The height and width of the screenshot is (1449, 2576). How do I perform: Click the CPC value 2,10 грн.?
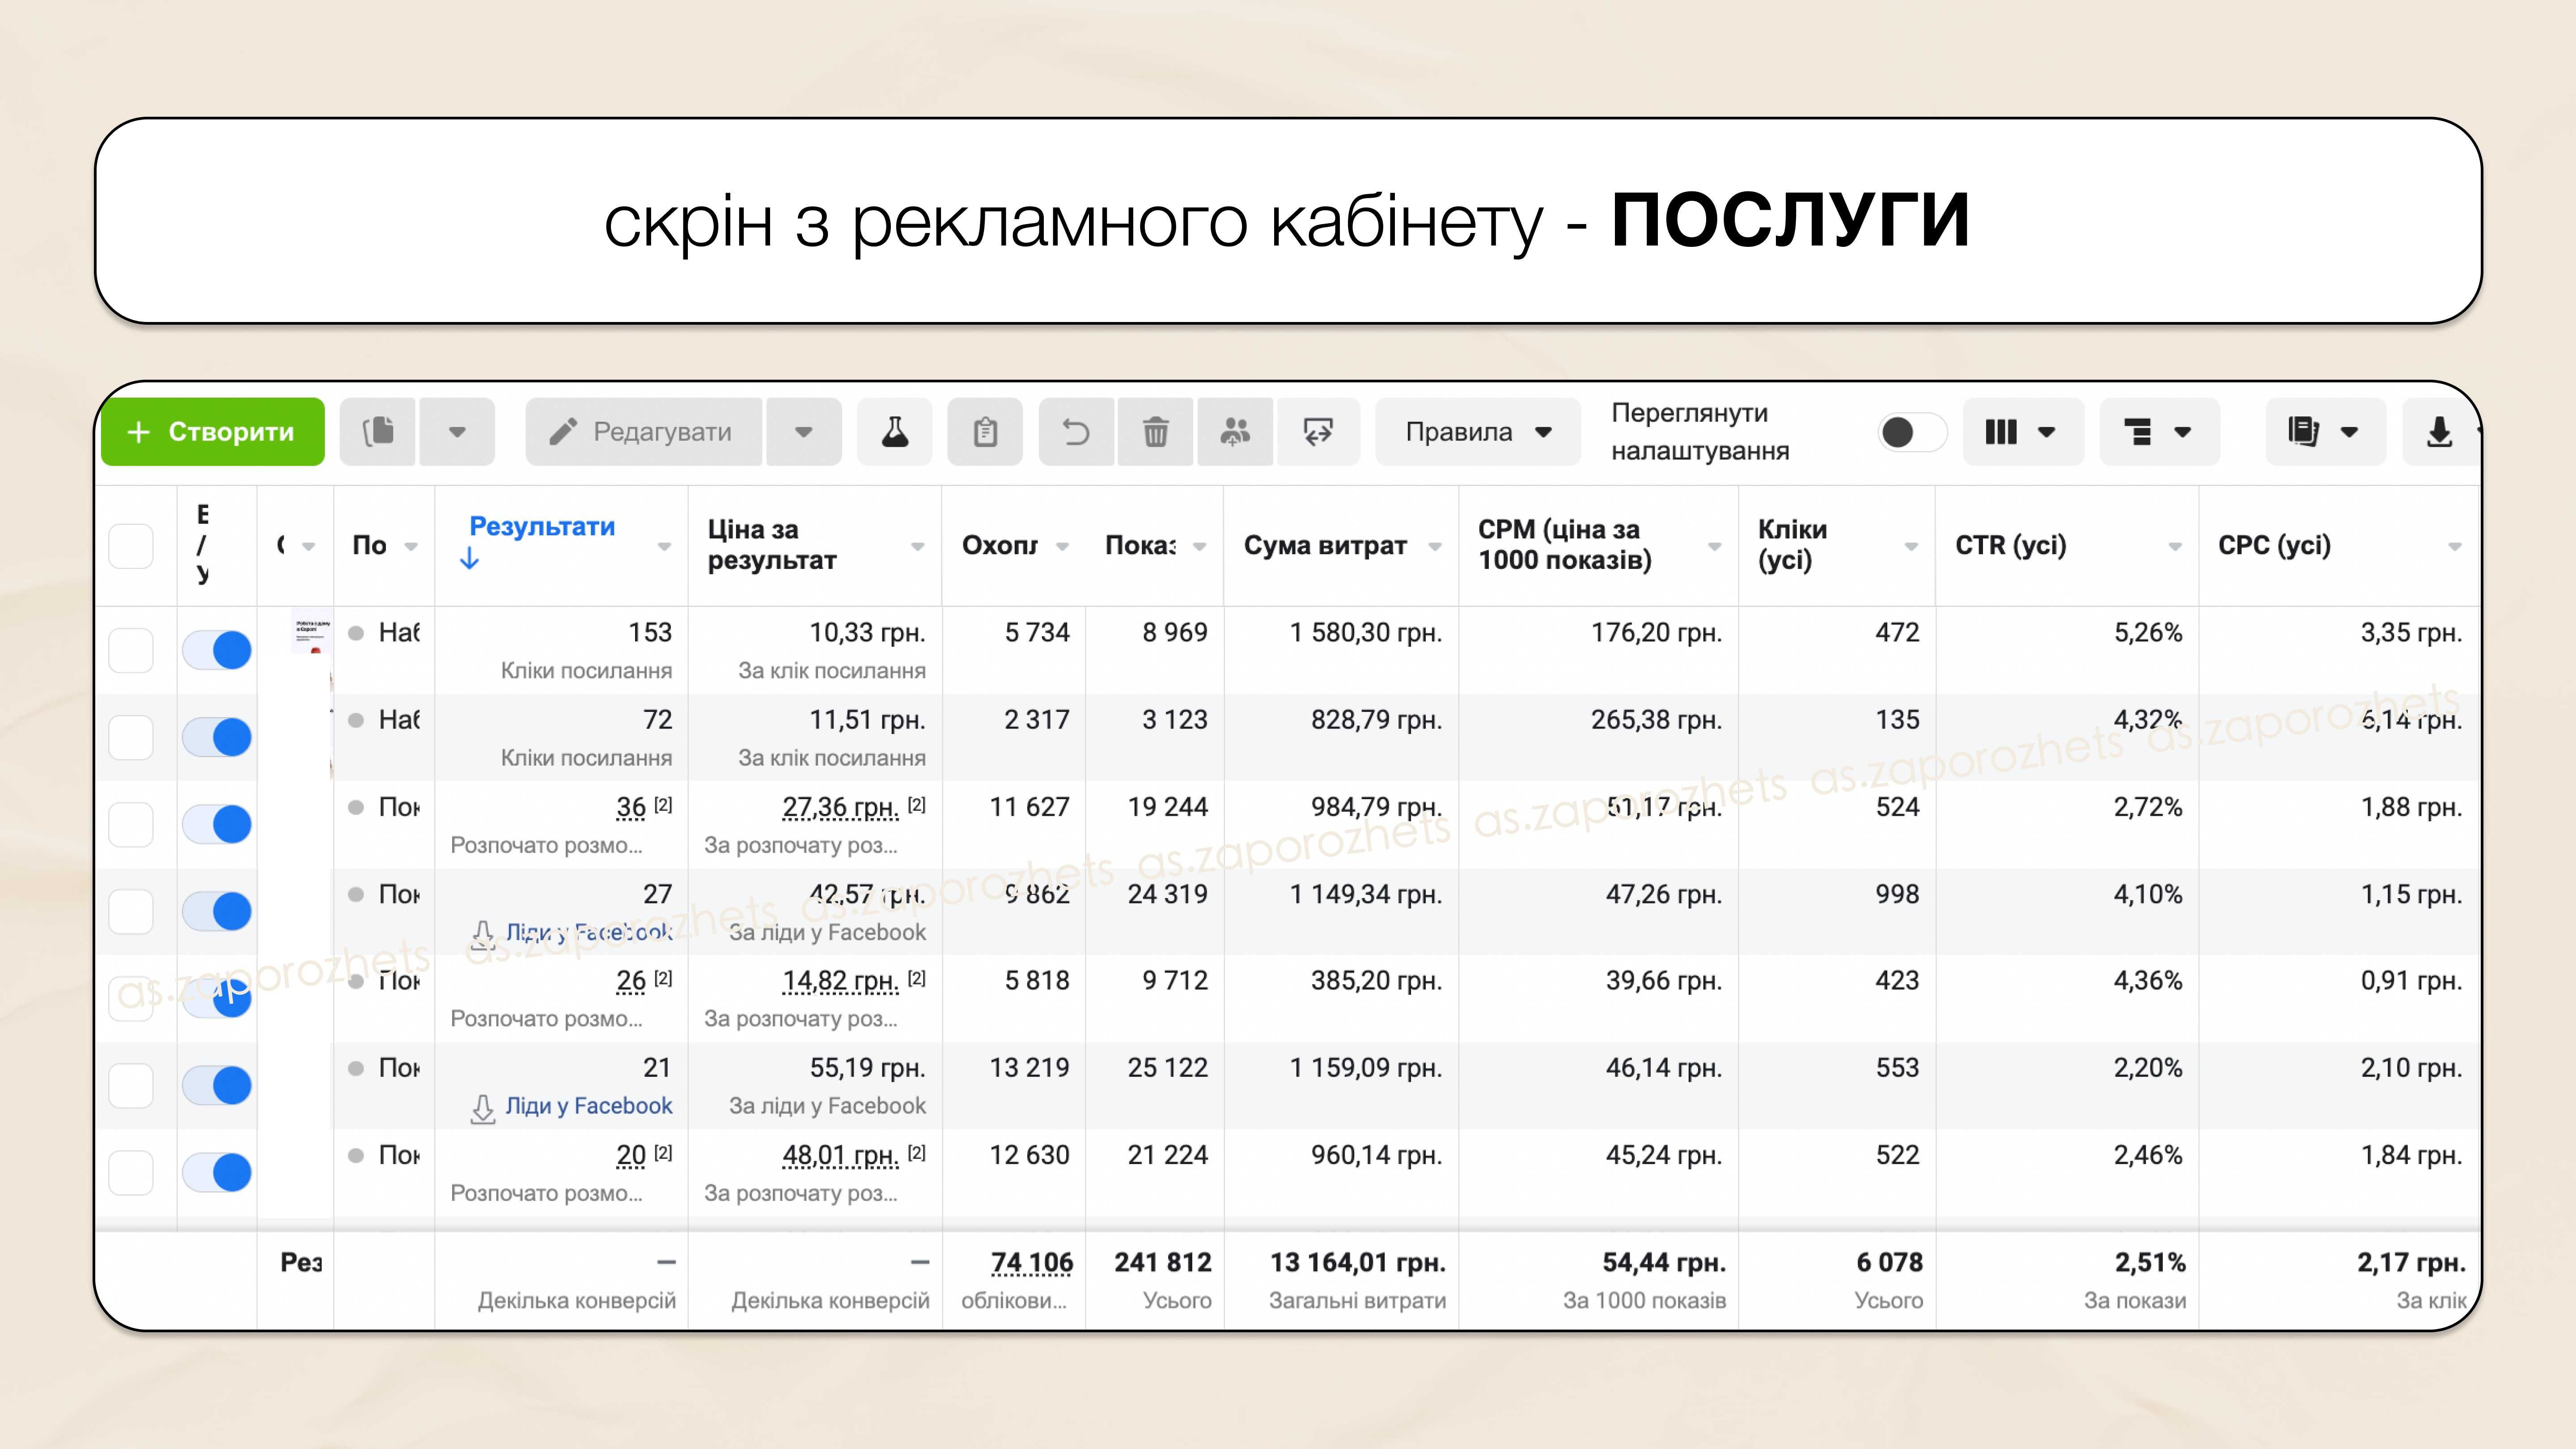[x=2412, y=1068]
